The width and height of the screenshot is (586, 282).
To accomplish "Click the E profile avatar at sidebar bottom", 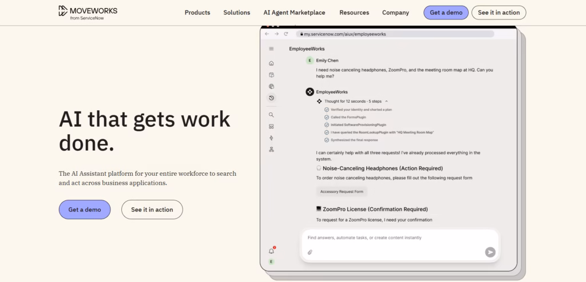I will point(272,262).
